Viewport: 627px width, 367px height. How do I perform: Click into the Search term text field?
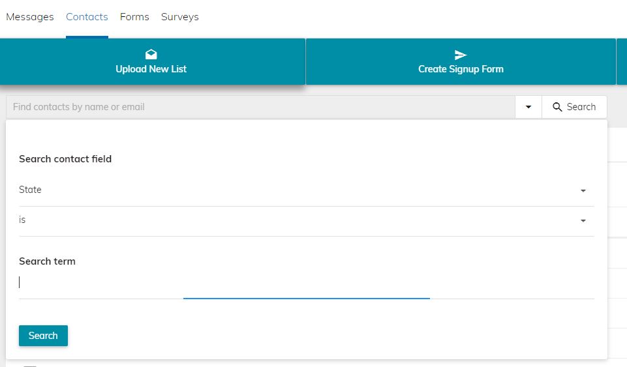306,283
